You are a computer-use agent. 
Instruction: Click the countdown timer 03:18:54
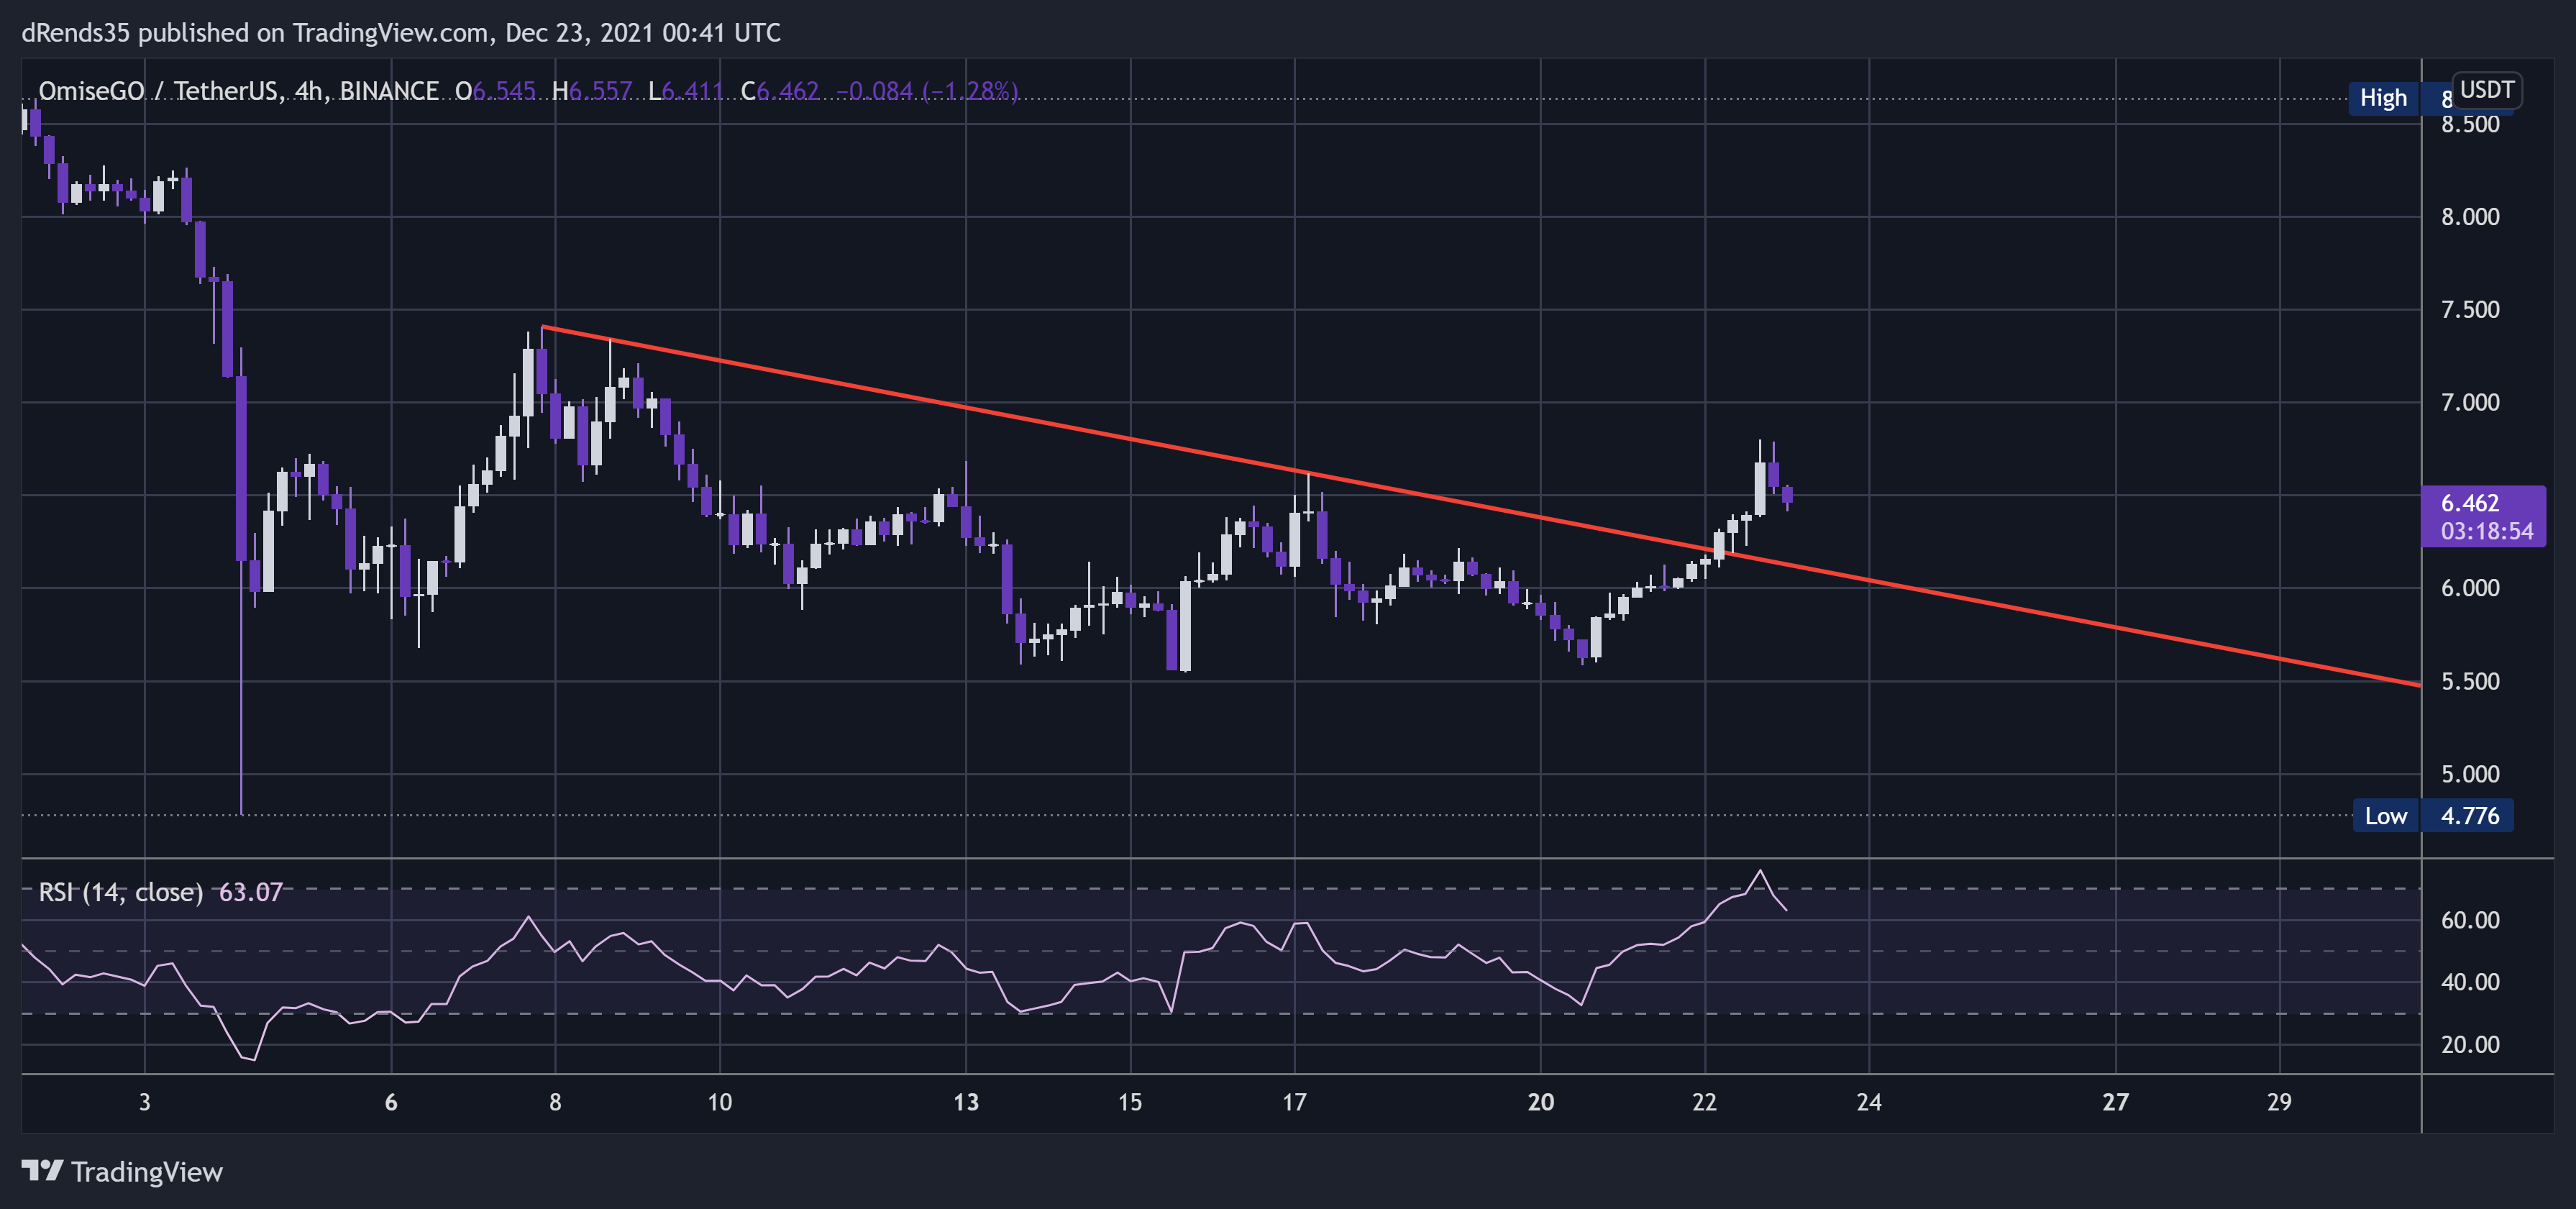[2486, 531]
